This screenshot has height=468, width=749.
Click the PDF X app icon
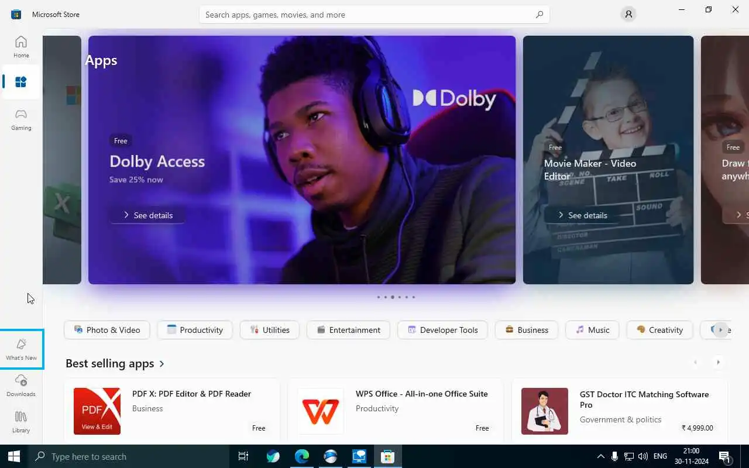(97, 411)
